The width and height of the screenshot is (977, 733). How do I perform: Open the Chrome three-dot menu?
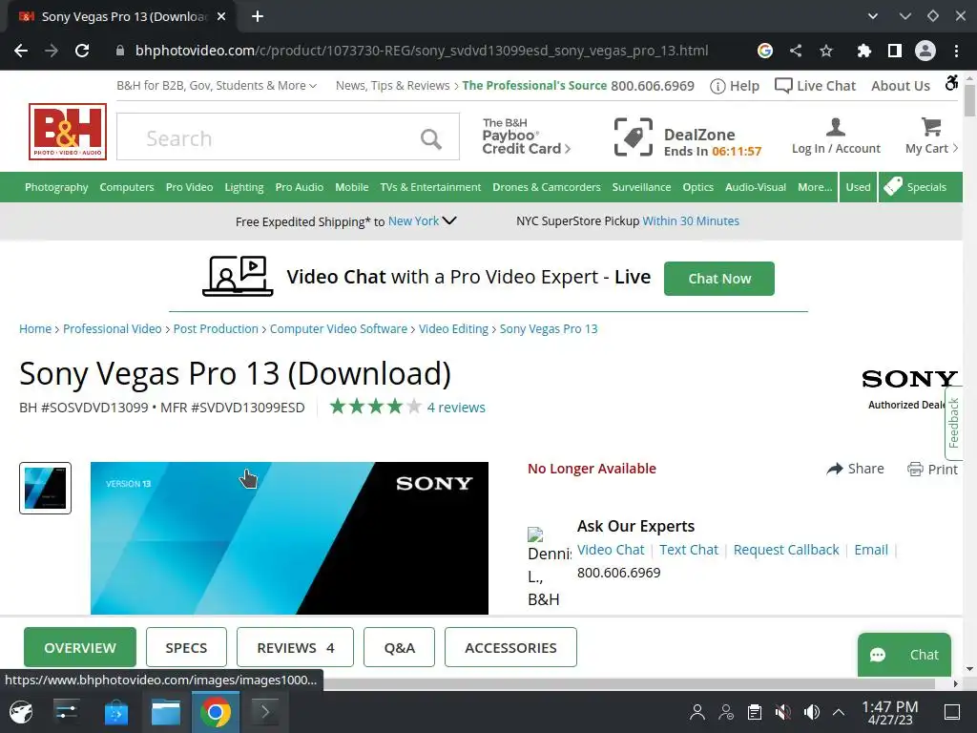[956, 51]
